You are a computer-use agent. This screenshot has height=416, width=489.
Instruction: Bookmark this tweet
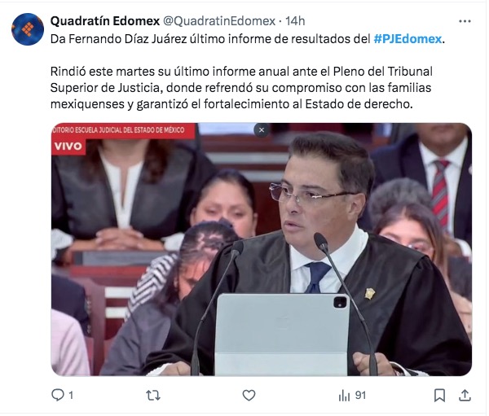pos(439,396)
